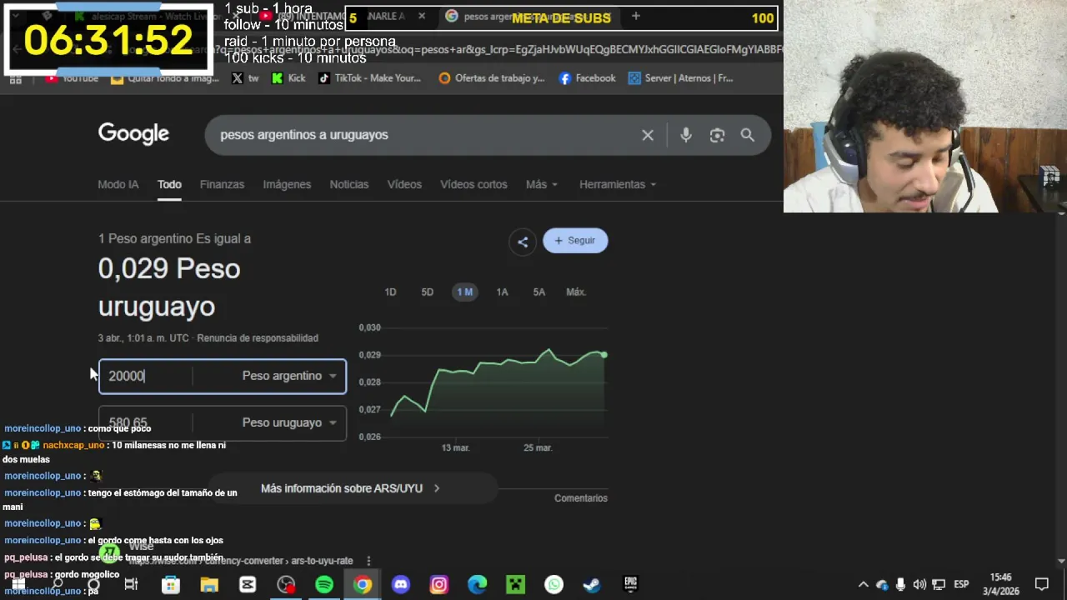Select the 1D chart range
Screen dimensions: 1067x600
[x=390, y=292]
